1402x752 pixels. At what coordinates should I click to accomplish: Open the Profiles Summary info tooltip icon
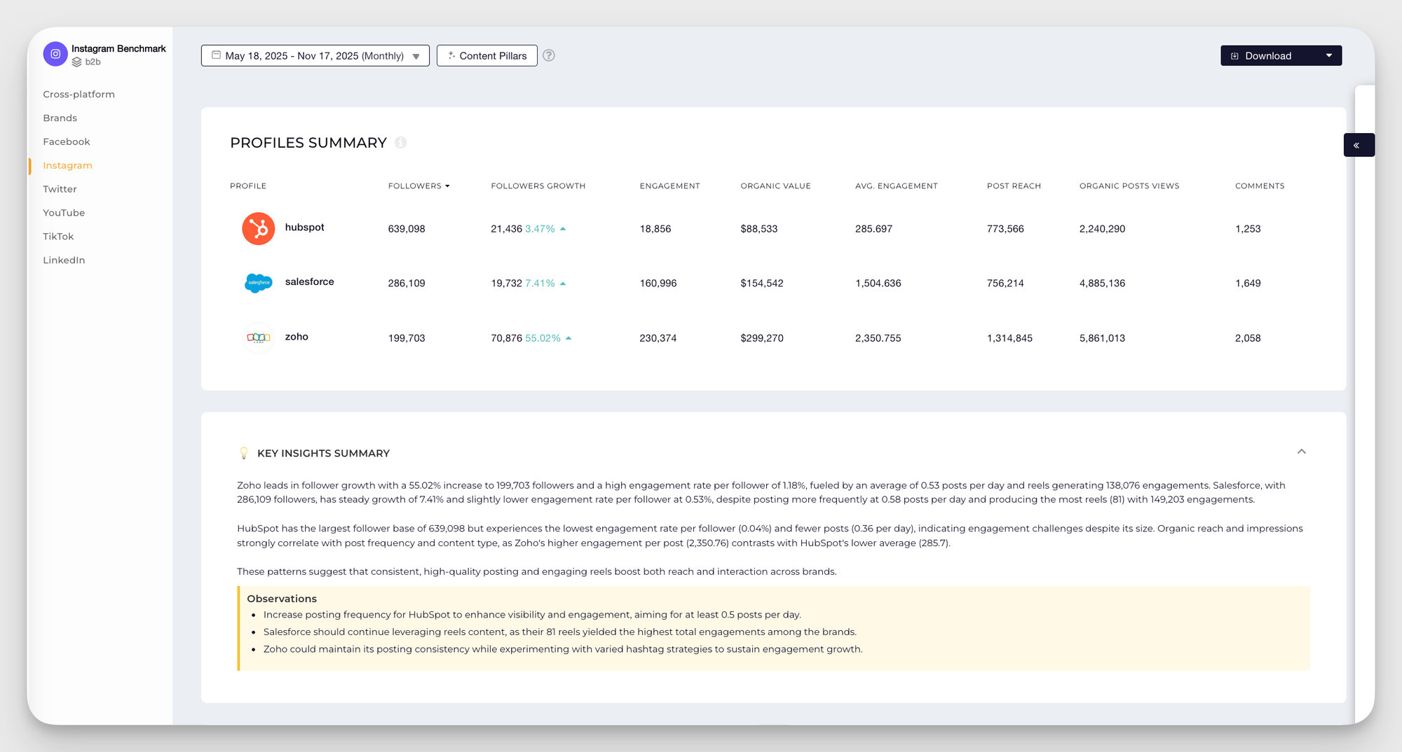(x=401, y=142)
